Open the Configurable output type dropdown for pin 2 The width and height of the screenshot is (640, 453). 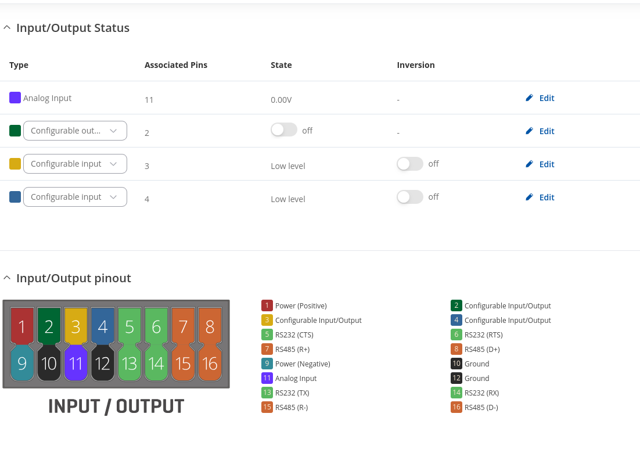tap(75, 131)
